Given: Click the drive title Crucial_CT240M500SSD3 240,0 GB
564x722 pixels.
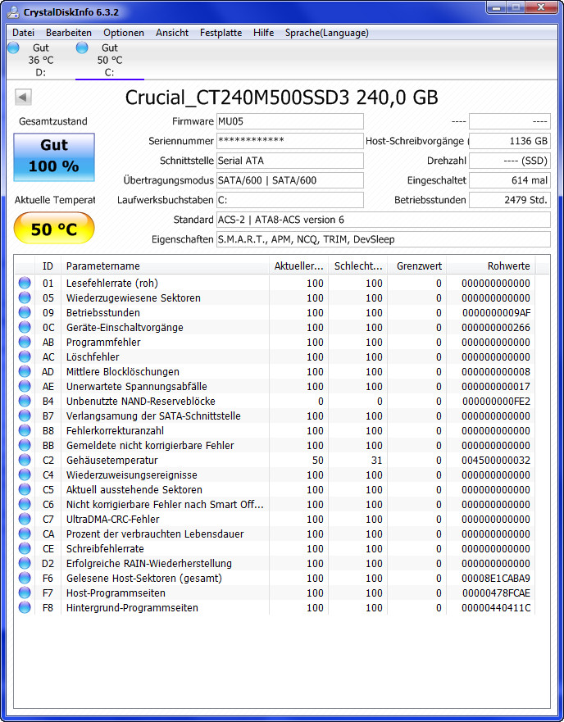Looking at the screenshot, I should (x=281, y=98).
